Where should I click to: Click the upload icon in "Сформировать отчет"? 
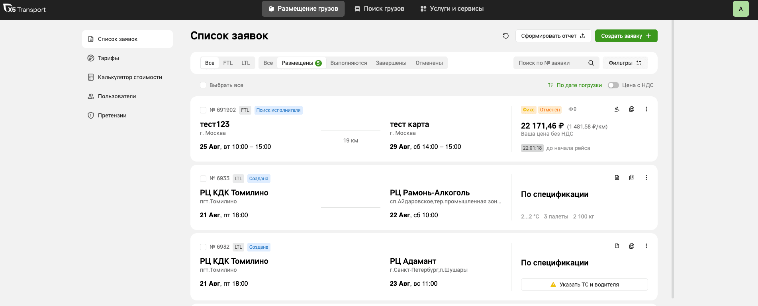click(583, 36)
